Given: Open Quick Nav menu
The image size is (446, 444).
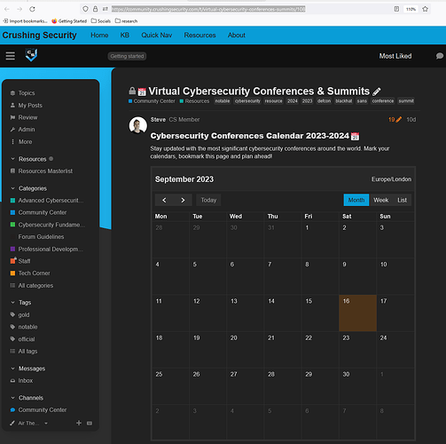Looking at the screenshot, I should click(x=157, y=36).
